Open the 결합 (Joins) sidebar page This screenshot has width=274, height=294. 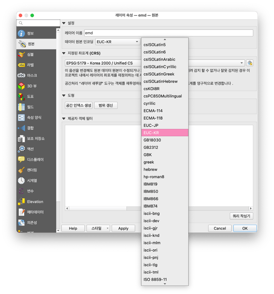[36, 128]
